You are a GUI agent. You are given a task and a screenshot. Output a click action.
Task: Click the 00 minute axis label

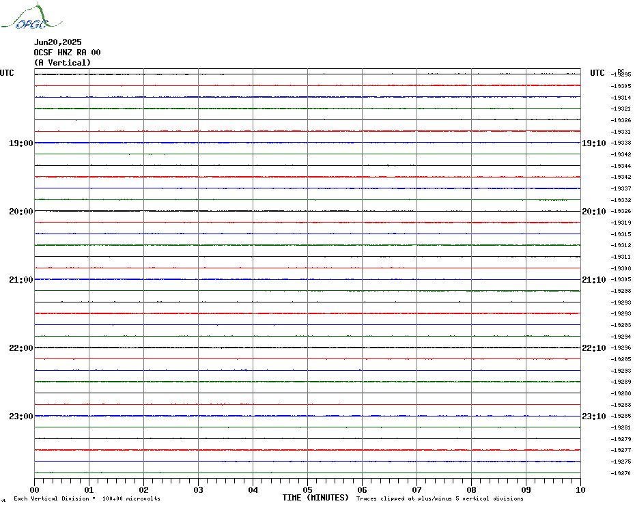tap(35, 490)
